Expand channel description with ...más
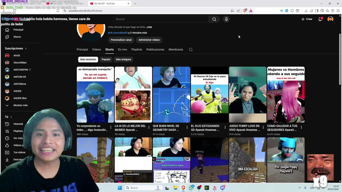 click(x=149, y=27)
